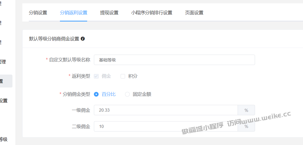
Task: Click the % suffix of 一级佣金
Action: [246, 110]
